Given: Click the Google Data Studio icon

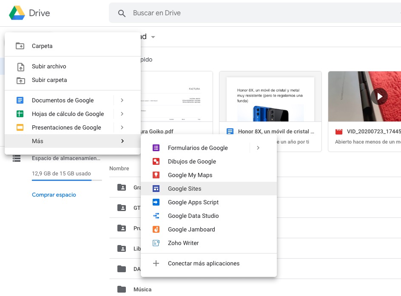Looking at the screenshot, I should point(156,216).
